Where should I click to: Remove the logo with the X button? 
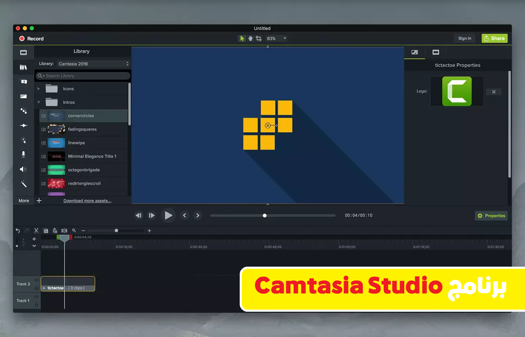coord(494,91)
